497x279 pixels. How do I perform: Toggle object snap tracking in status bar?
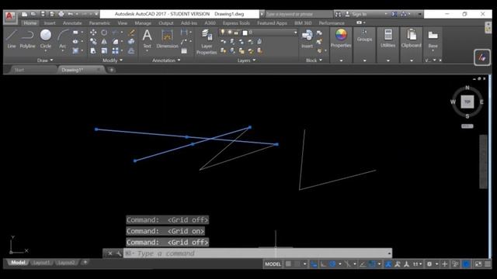(363, 263)
